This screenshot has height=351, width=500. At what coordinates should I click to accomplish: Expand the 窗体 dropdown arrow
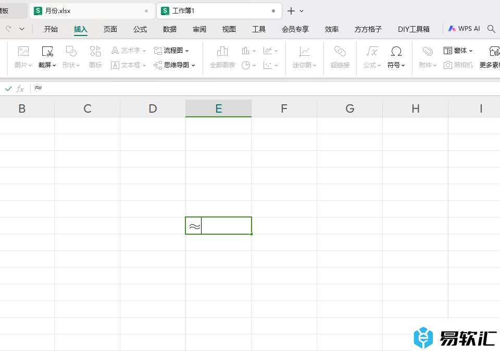[471, 51]
